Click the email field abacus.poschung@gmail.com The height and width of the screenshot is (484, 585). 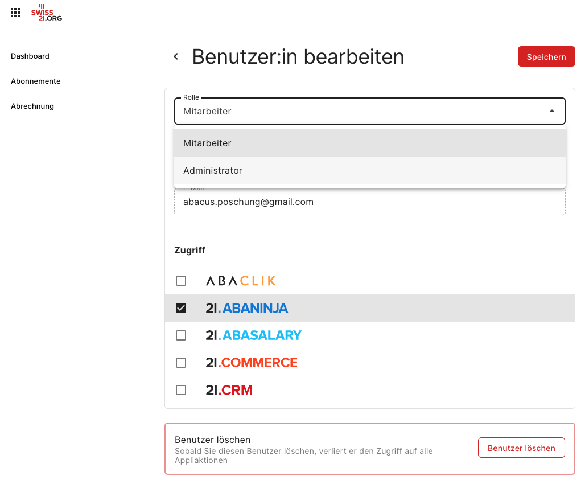(x=370, y=202)
